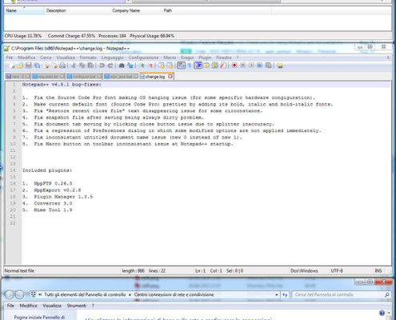Screen dimensions: 396x320
Task: Sort by the Description column header
Action: pos(78,10)
